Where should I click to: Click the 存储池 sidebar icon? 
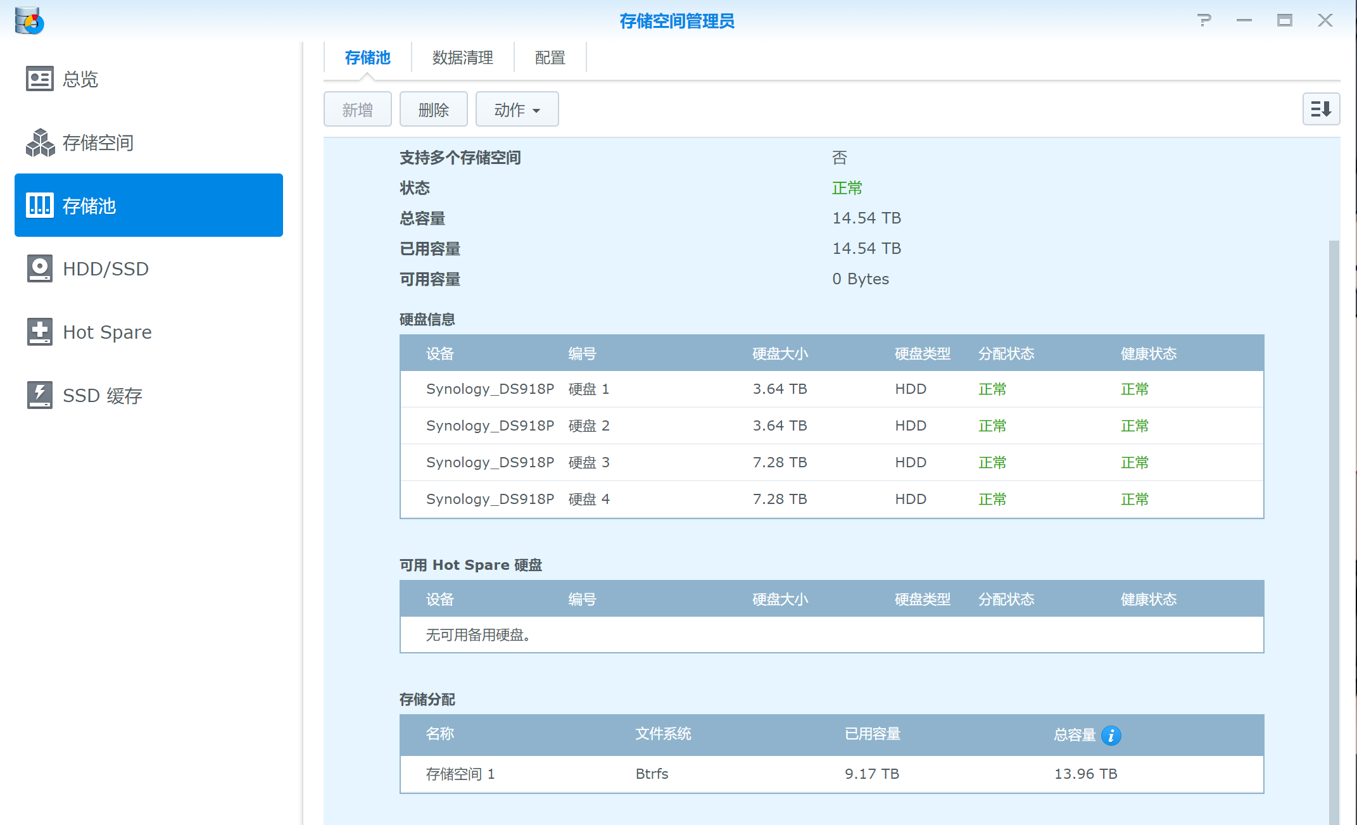coord(40,205)
